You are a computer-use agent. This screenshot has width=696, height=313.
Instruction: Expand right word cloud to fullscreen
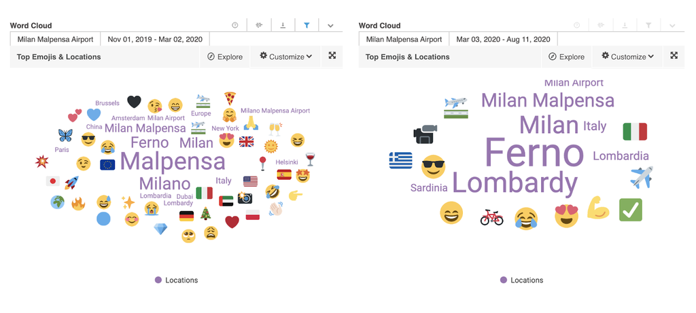point(674,56)
